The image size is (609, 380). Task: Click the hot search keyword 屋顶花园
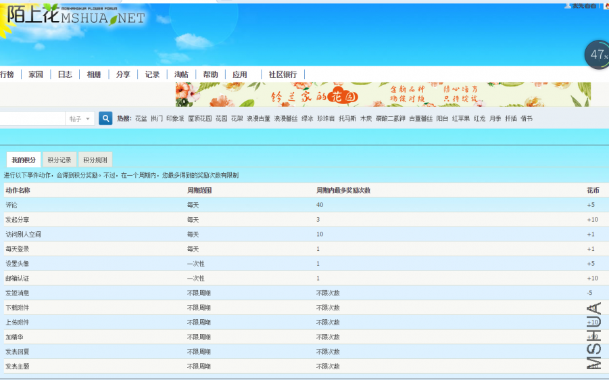(199, 118)
